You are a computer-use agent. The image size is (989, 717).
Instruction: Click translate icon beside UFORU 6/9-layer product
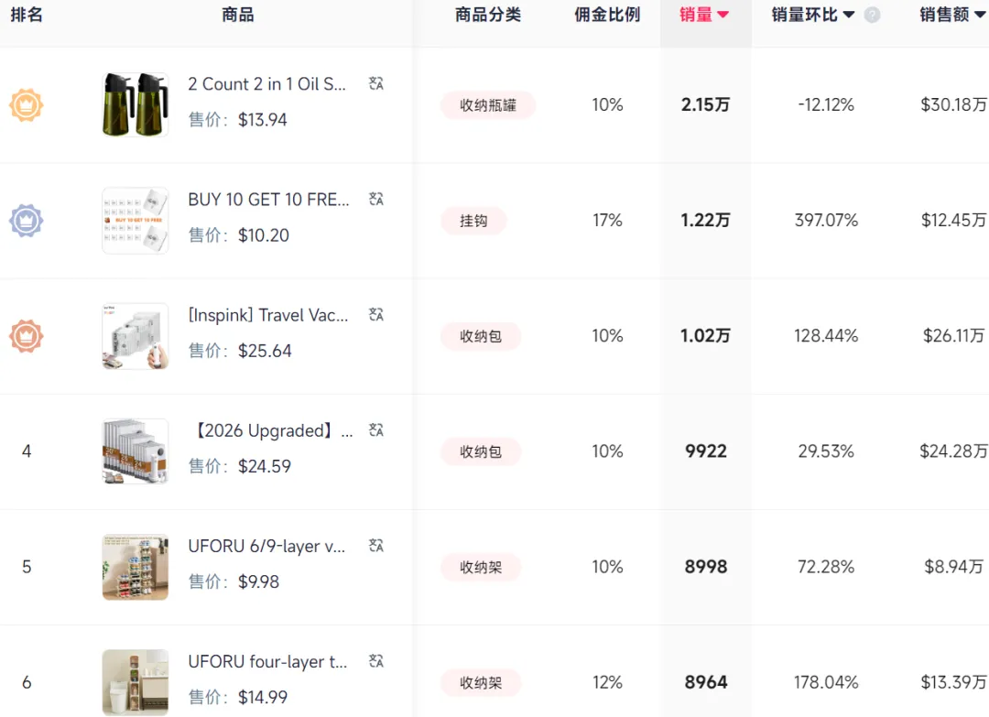point(375,545)
